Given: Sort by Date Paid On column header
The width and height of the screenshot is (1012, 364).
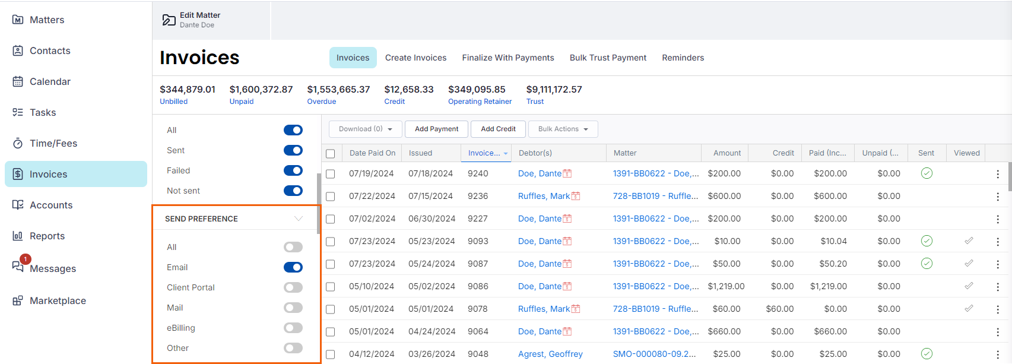Looking at the screenshot, I should click(372, 153).
